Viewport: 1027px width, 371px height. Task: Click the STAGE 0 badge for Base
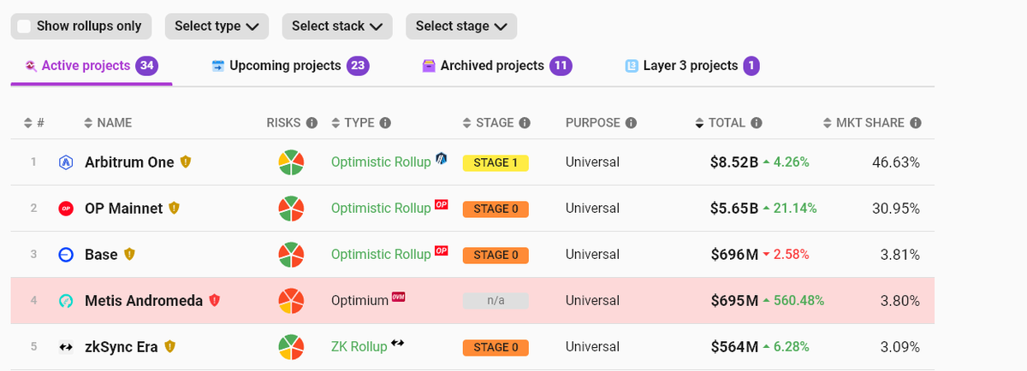click(496, 255)
